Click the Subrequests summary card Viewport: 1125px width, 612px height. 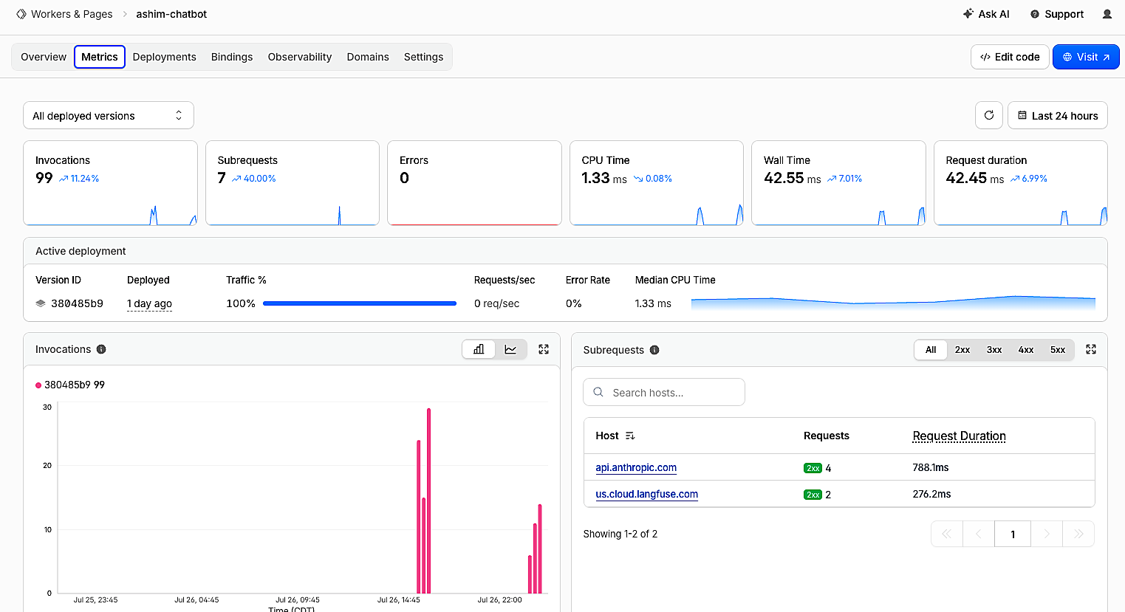pyautogui.click(x=293, y=183)
